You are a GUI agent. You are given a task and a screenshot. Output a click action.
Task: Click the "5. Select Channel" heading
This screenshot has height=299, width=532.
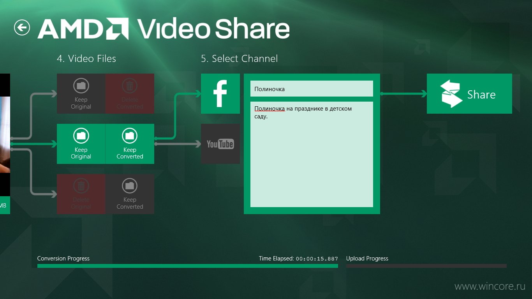[240, 59]
